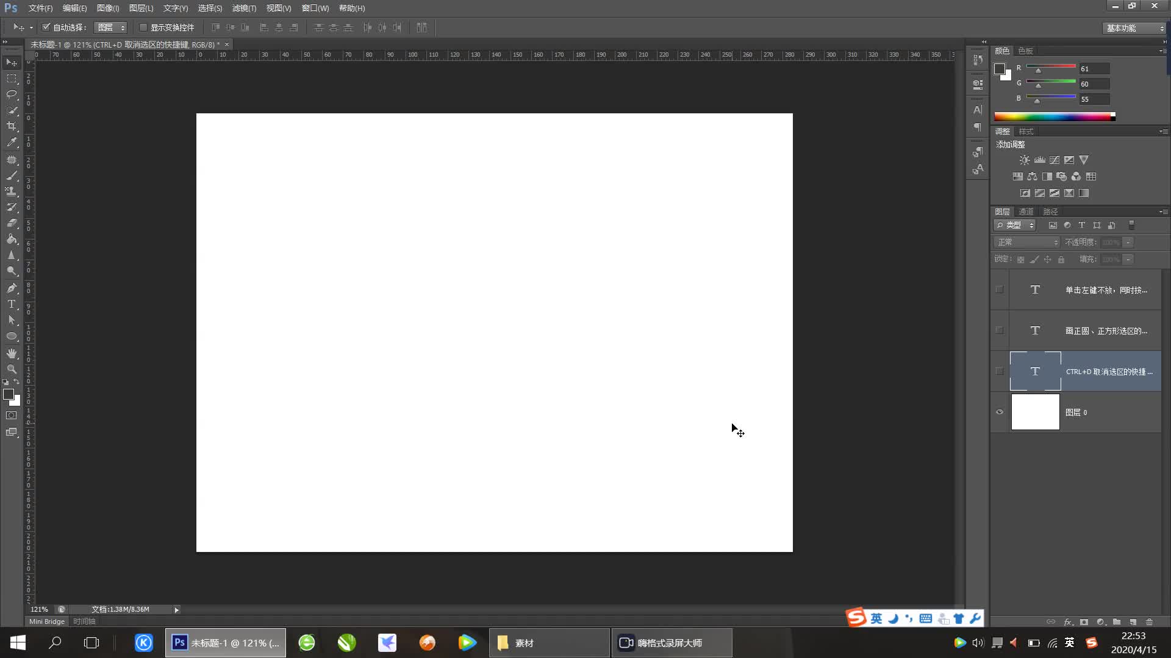The image size is (1171, 658).
Task: Uncheck the Auto-Select checkbox
Action: point(46,27)
